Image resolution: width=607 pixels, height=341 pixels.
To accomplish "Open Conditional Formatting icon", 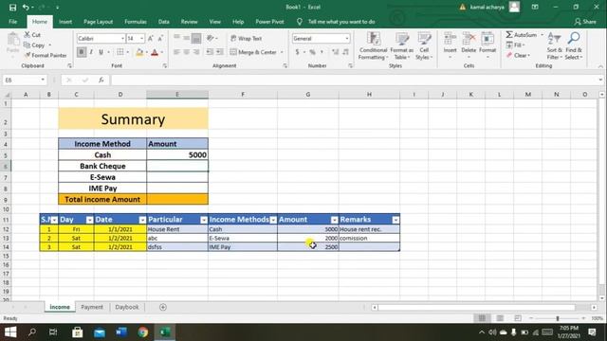I will click(x=373, y=39).
